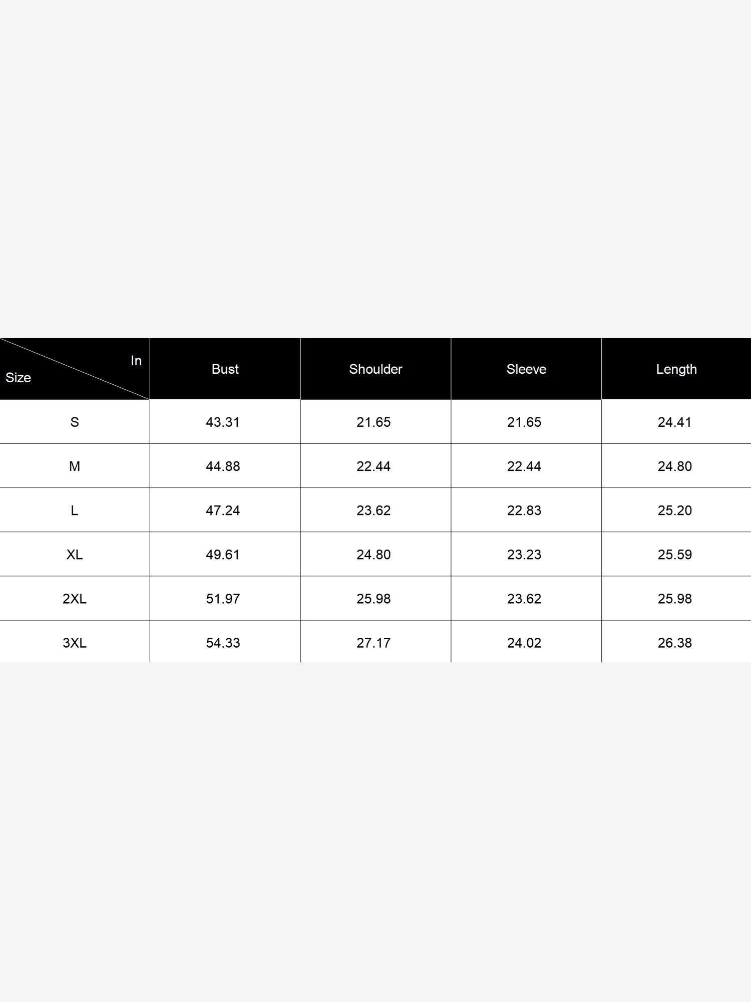Click the Size label in header corner
The image size is (751, 1002).
pyautogui.click(x=18, y=378)
